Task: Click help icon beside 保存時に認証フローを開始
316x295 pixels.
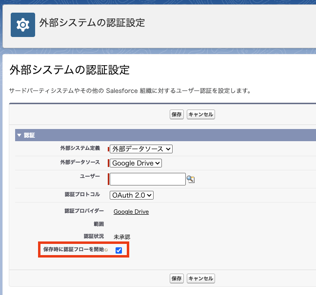Action: (x=106, y=250)
